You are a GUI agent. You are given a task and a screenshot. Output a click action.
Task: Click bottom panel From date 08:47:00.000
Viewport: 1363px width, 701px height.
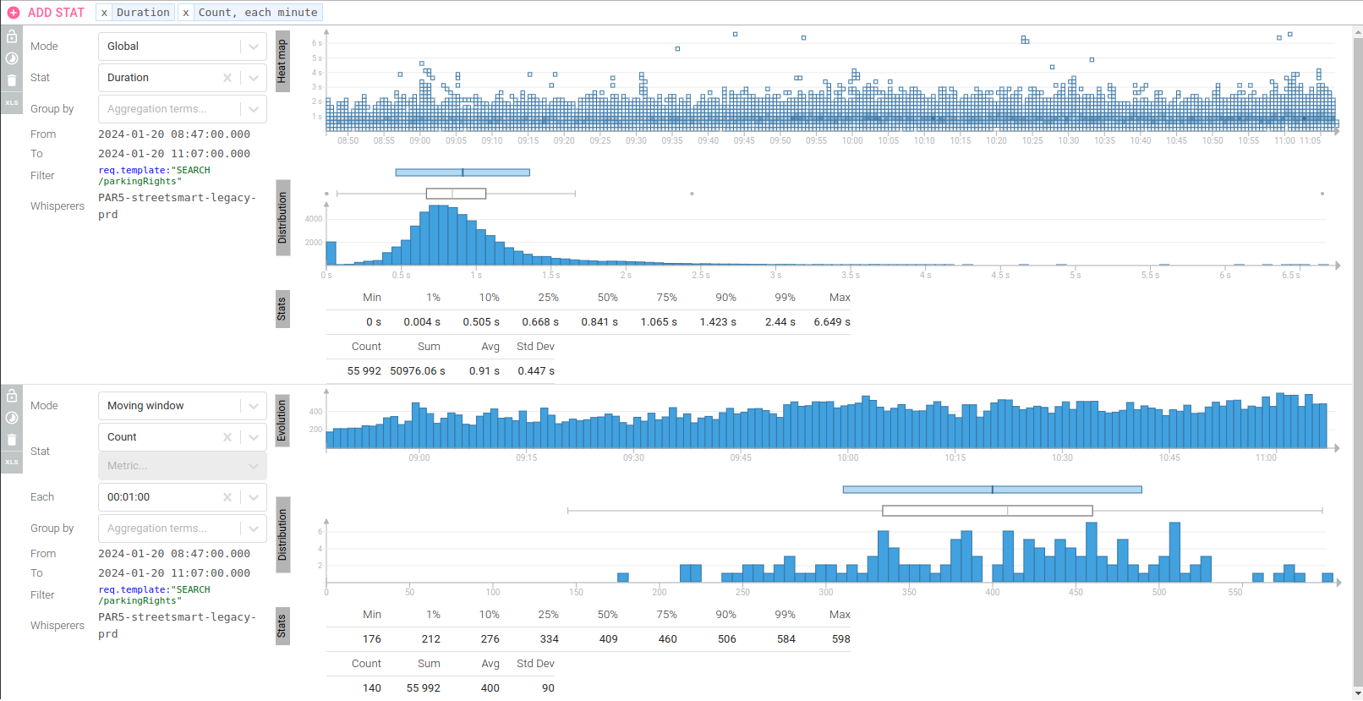point(174,554)
